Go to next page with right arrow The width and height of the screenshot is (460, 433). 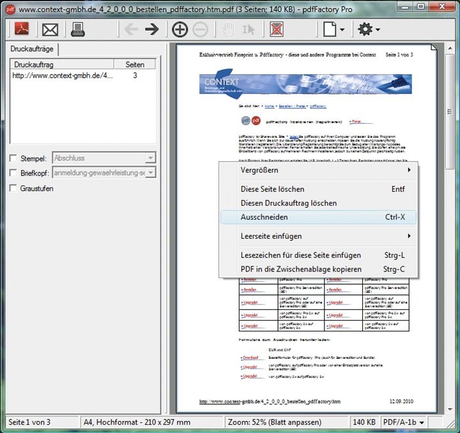tap(151, 29)
